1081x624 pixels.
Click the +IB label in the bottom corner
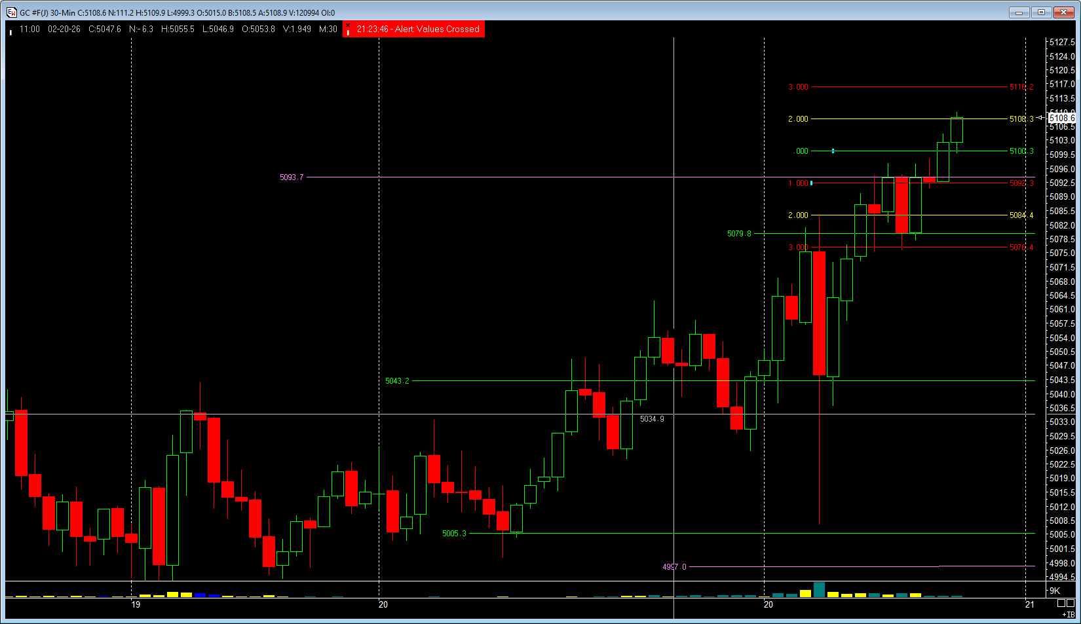point(1068,614)
